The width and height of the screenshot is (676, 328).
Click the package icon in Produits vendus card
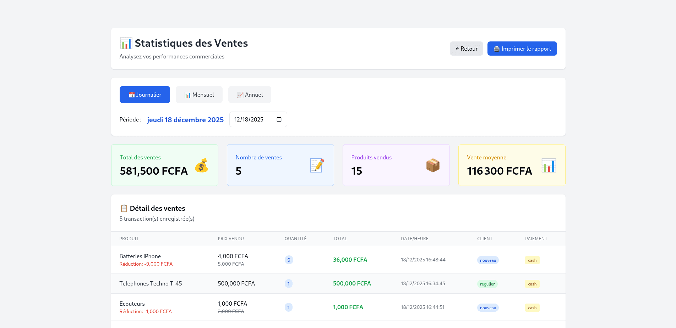click(433, 165)
